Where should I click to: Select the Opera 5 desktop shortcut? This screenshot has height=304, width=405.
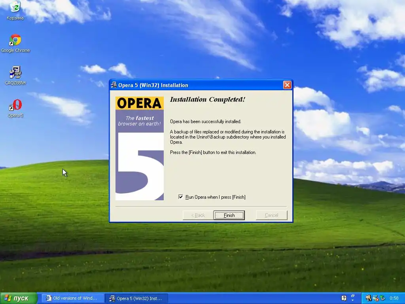click(x=15, y=108)
